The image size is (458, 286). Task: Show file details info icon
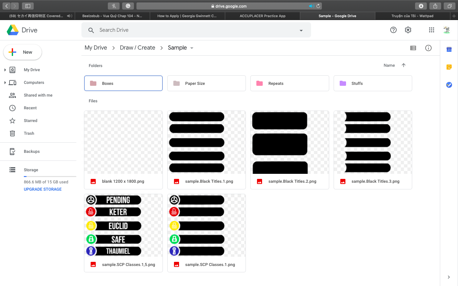(428, 48)
